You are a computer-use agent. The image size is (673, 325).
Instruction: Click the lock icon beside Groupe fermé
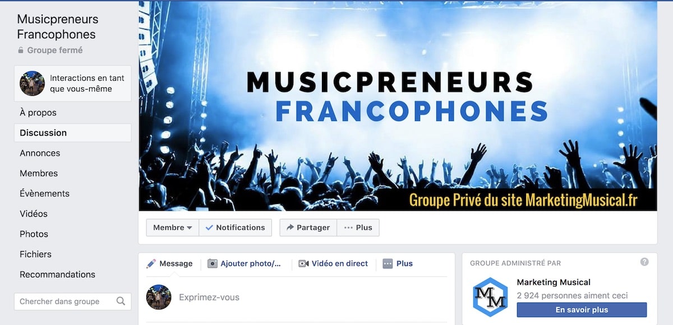click(21, 50)
